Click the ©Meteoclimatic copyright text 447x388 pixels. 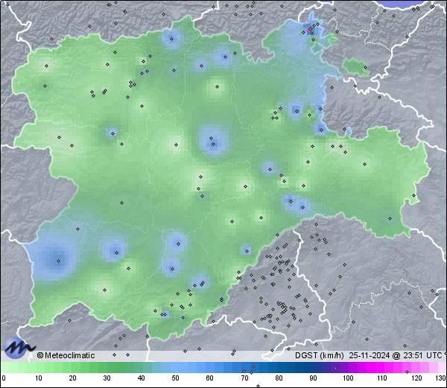(66, 355)
